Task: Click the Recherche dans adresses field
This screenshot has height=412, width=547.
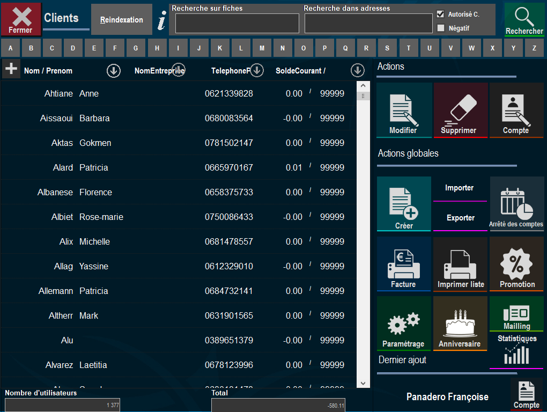Action: [x=368, y=24]
